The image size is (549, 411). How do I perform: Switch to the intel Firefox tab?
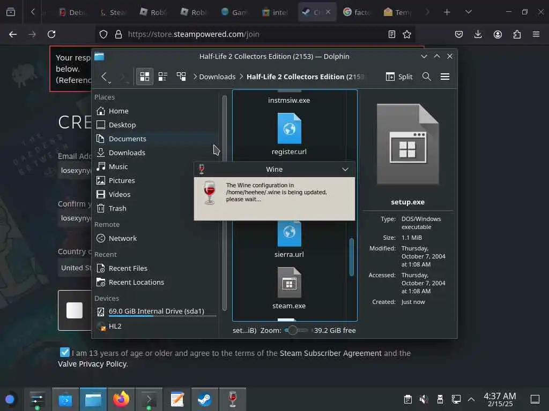tap(275, 12)
